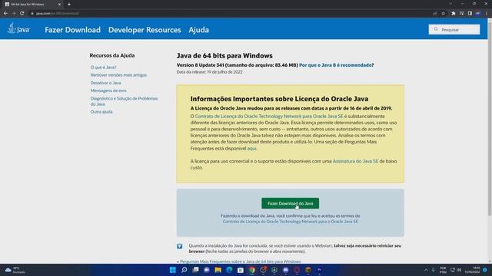Switch to the Chrome taskbar icon

tap(252, 270)
